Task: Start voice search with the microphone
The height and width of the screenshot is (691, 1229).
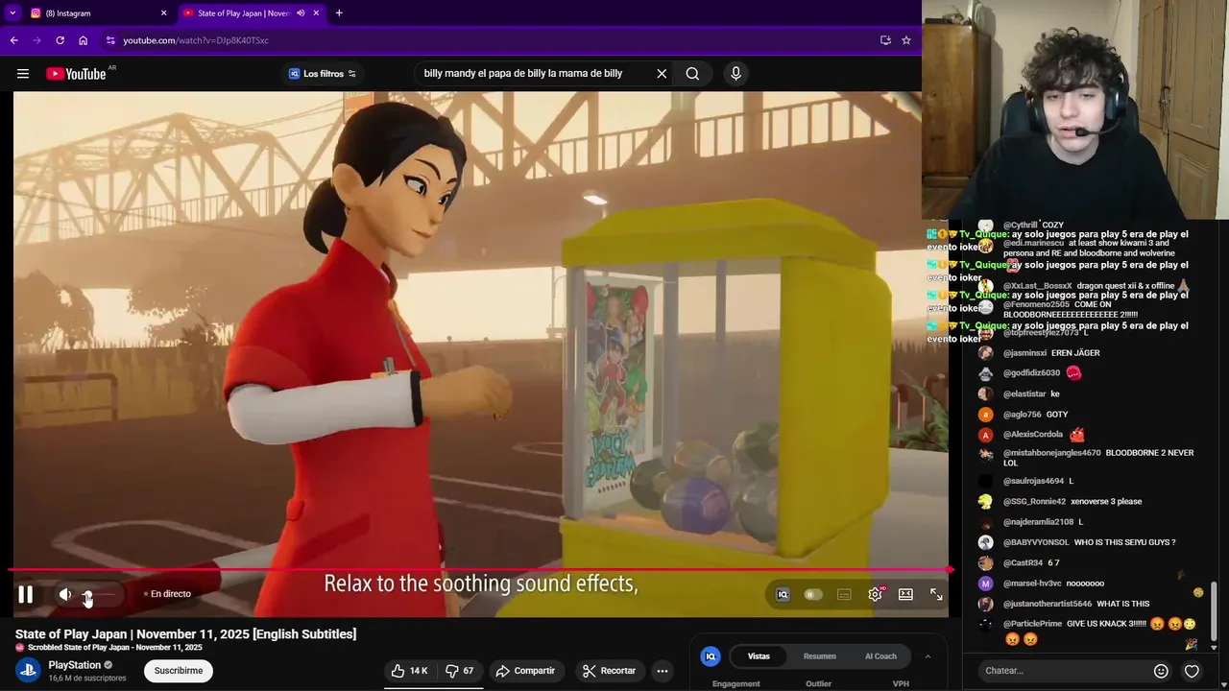Action: pos(735,74)
